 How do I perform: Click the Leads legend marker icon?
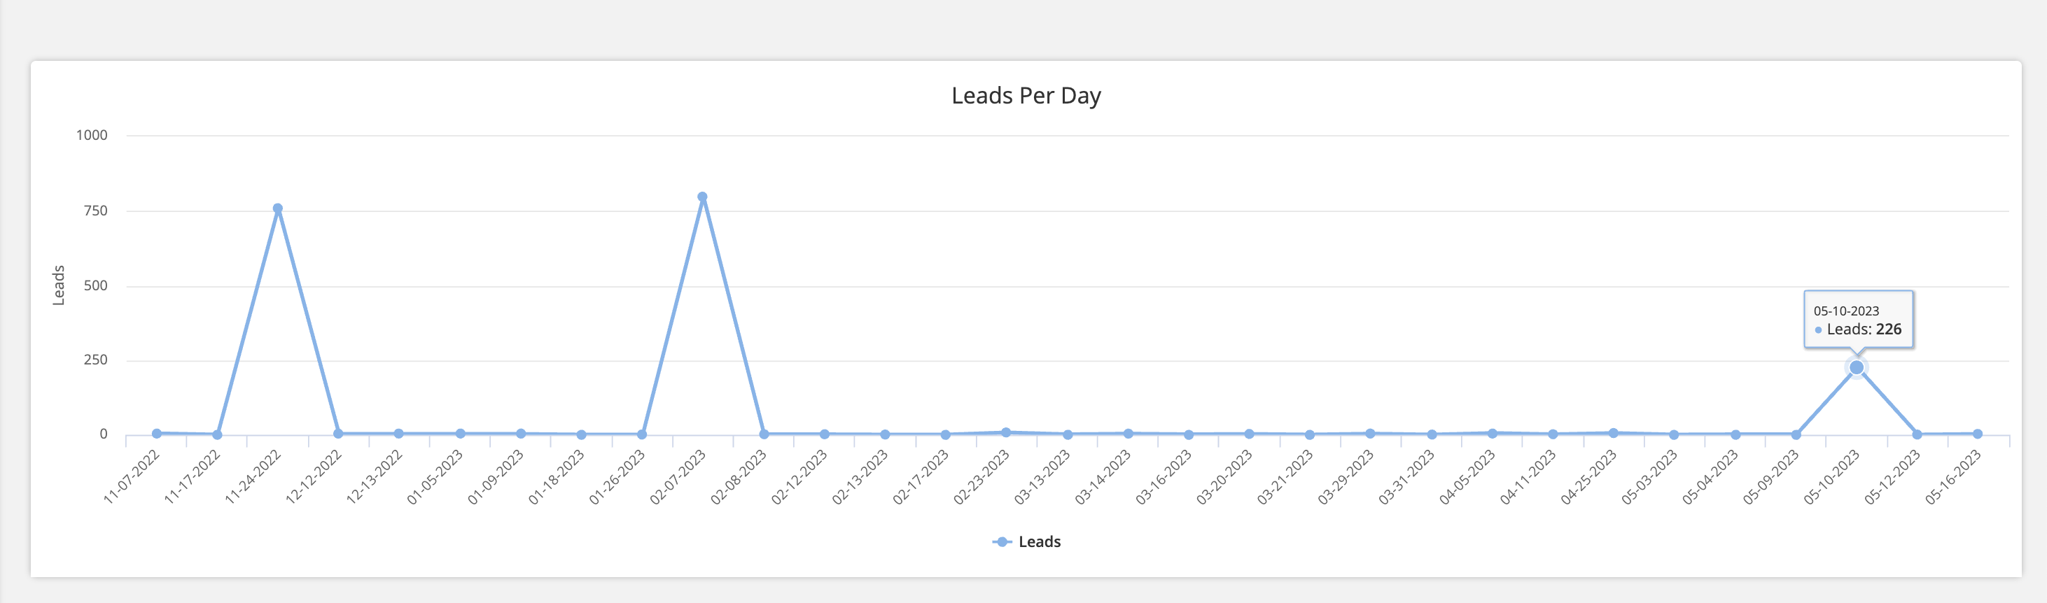[x=1002, y=542]
